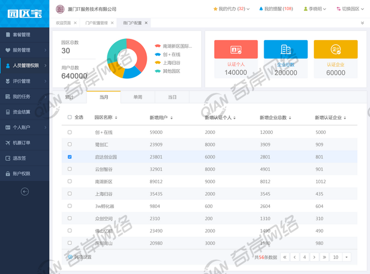Open 账户权限 lock item in sidebar
Viewport: 370px width, 274px height.
(x=21, y=174)
